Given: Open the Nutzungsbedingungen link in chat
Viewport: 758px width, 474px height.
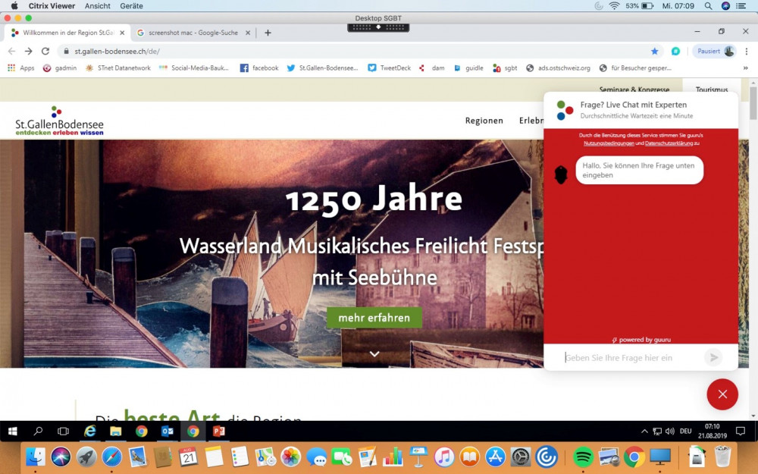Looking at the screenshot, I should [609, 143].
